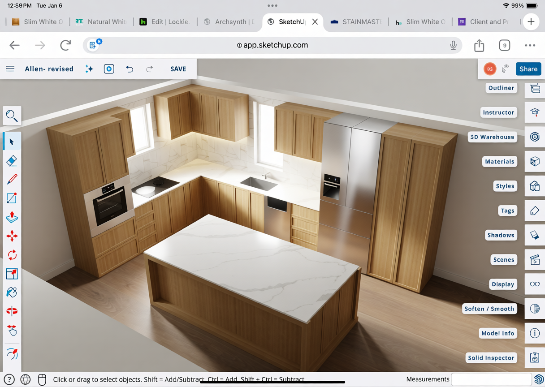Switch to the STAINMASTER browser tab
Viewport: 545px width, 387px height.
click(356, 22)
